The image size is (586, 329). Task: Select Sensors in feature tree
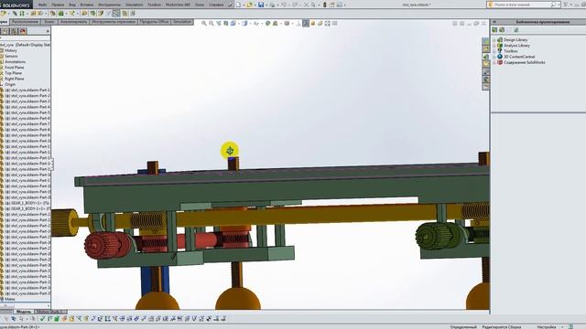point(11,56)
